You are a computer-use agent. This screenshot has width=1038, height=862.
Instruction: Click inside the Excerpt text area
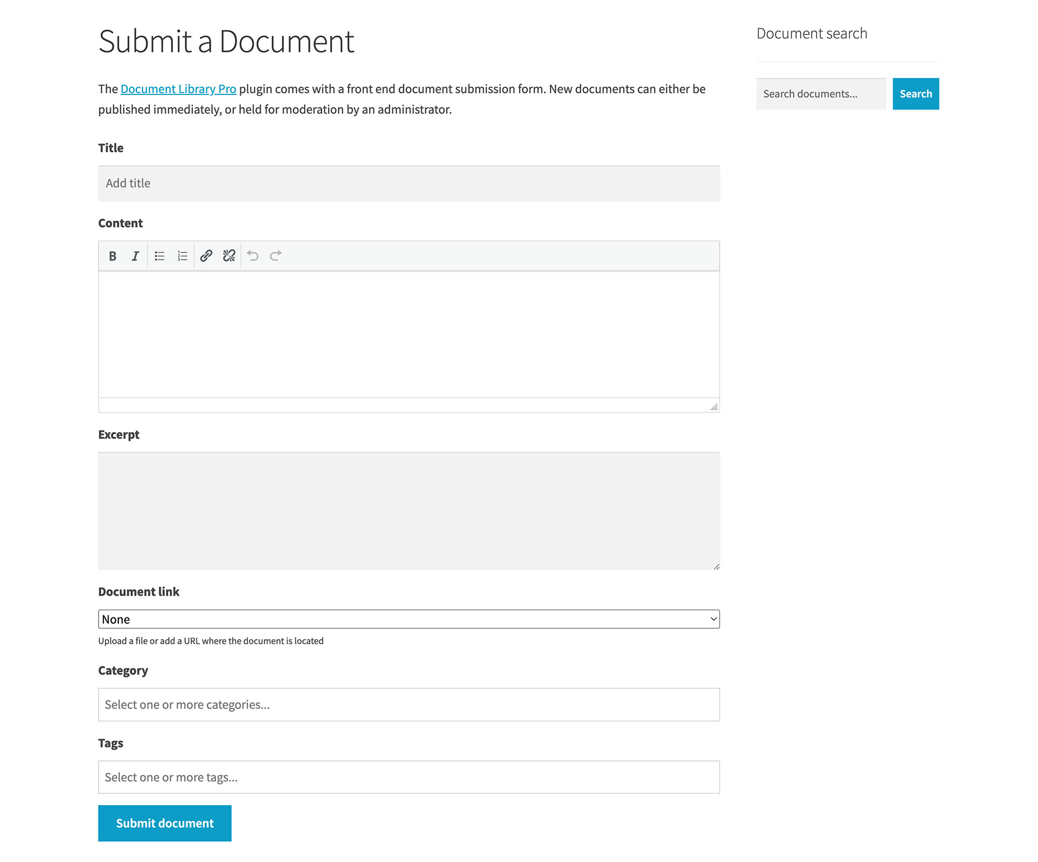[409, 511]
